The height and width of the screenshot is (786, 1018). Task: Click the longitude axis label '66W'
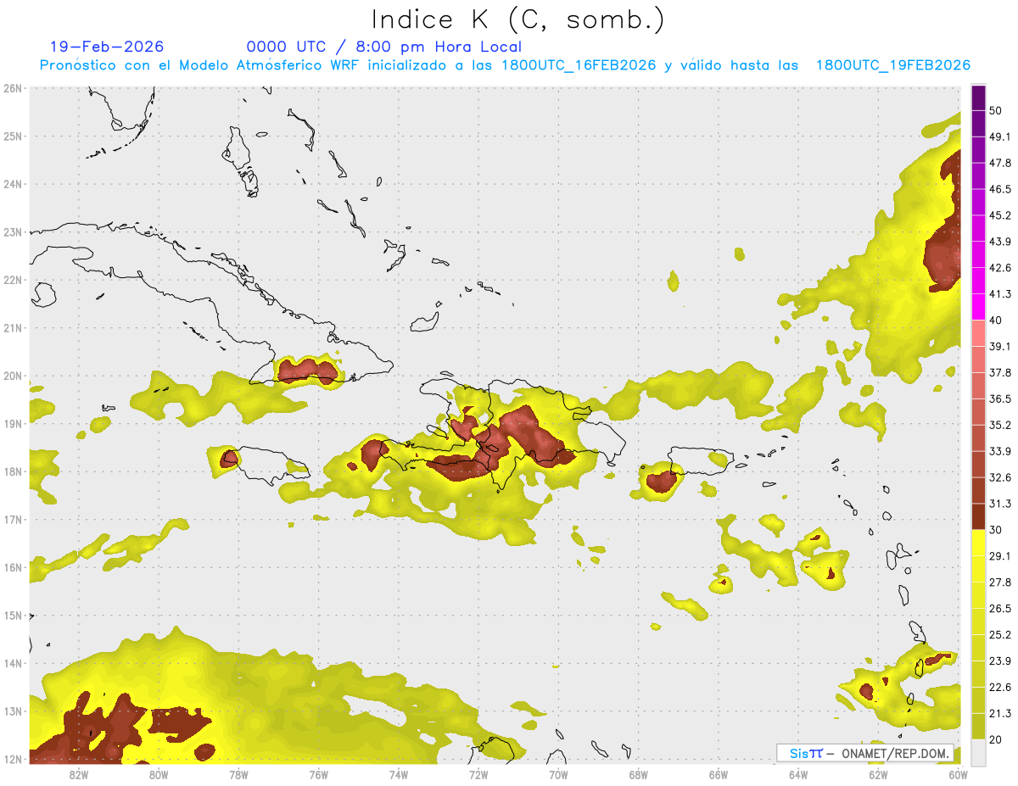pyautogui.click(x=719, y=775)
